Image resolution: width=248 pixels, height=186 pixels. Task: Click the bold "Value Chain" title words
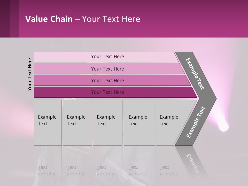tap(49, 19)
